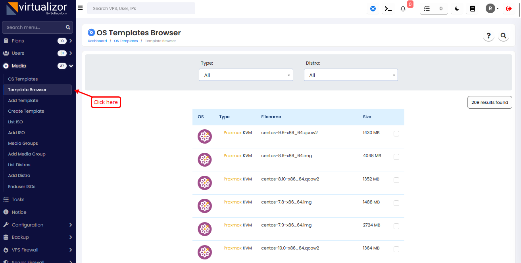Screen dimensions: 521x263
Task: Click the notifications bell icon
Action: pos(403,9)
